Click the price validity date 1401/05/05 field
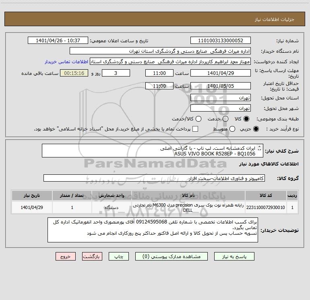Viewport: 310px width, 300px height. (221, 86)
